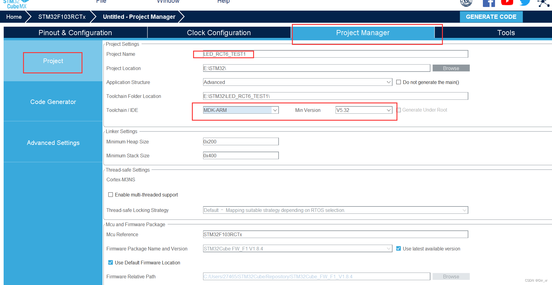The width and height of the screenshot is (552, 285).
Task: Click the ST community network icon
Action: [543, 3]
